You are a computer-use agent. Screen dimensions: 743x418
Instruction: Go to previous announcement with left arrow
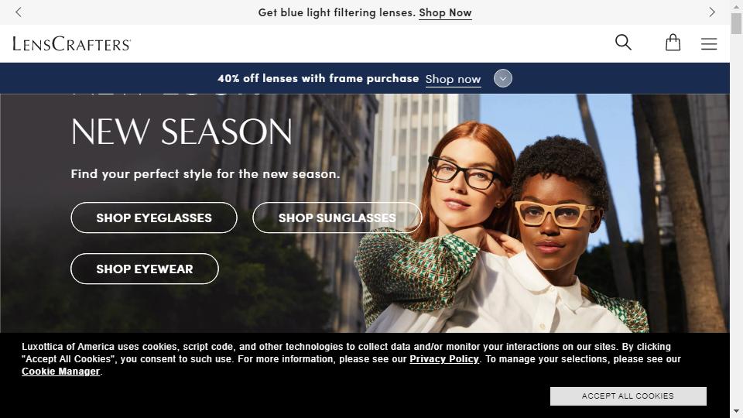tap(19, 12)
